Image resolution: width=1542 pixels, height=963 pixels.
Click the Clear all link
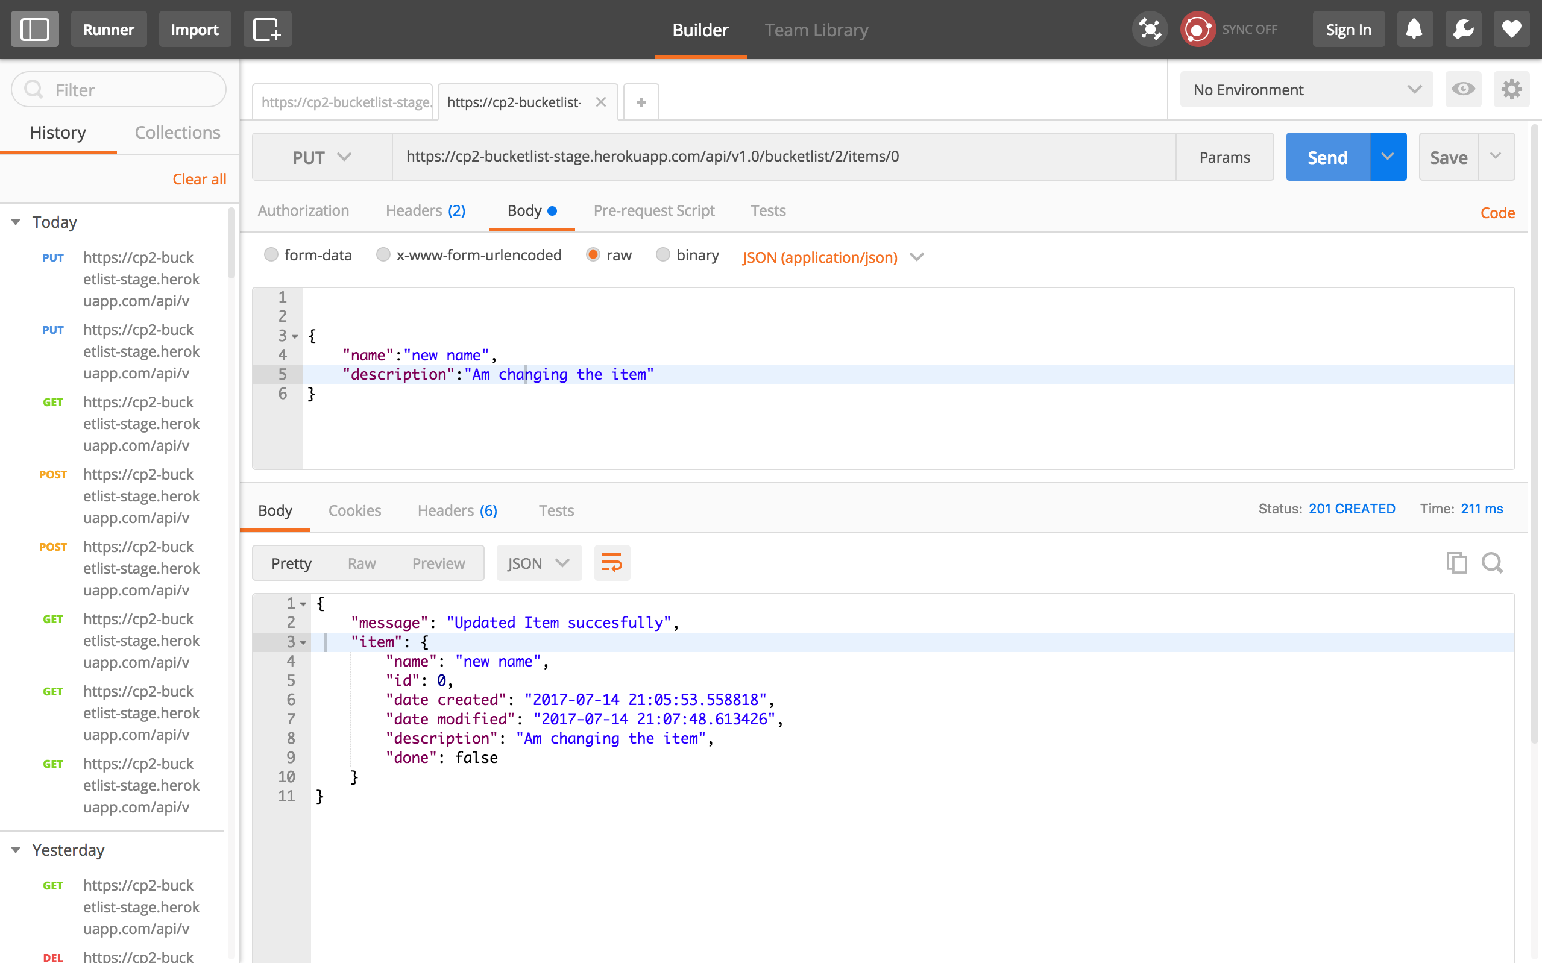click(x=200, y=179)
